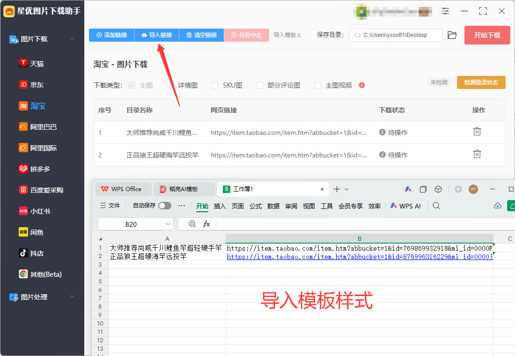Open the 公式 ribbon tab
The image size is (515, 356).
(x=256, y=206)
